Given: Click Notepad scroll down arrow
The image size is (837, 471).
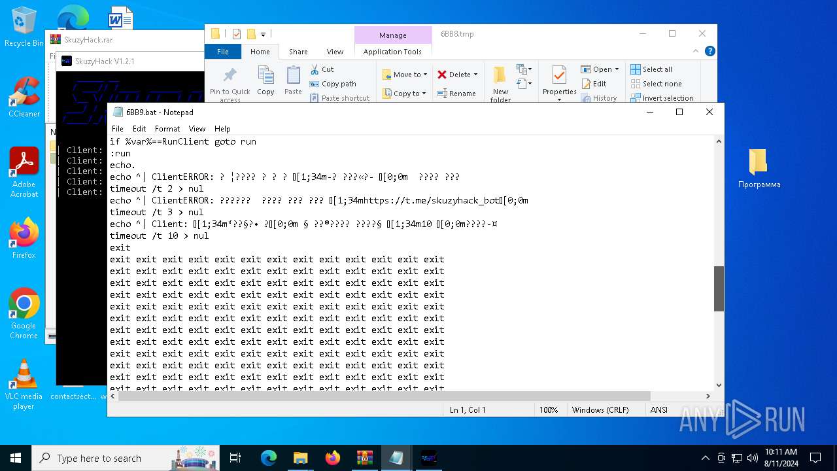Looking at the screenshot, I should coord(719,385).
